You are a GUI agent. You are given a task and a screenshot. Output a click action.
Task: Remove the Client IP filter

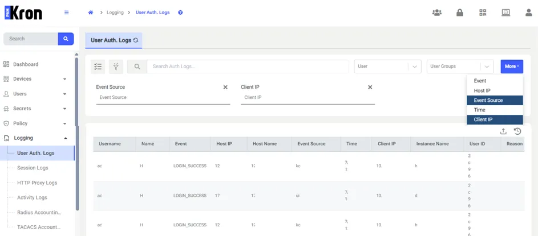point(370,87)
